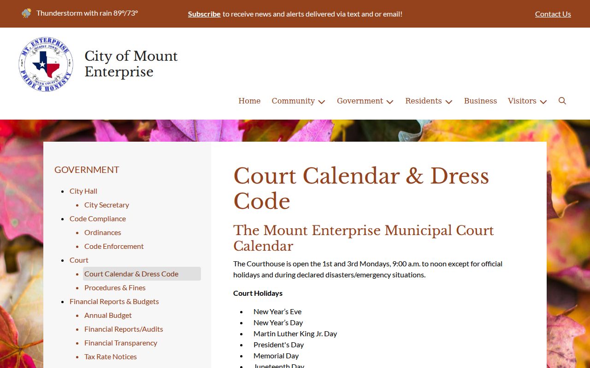Open the Tax Rate Notices sidebar link
The height and width of the screenshot is (368, 590).
[x=111, y=356]
